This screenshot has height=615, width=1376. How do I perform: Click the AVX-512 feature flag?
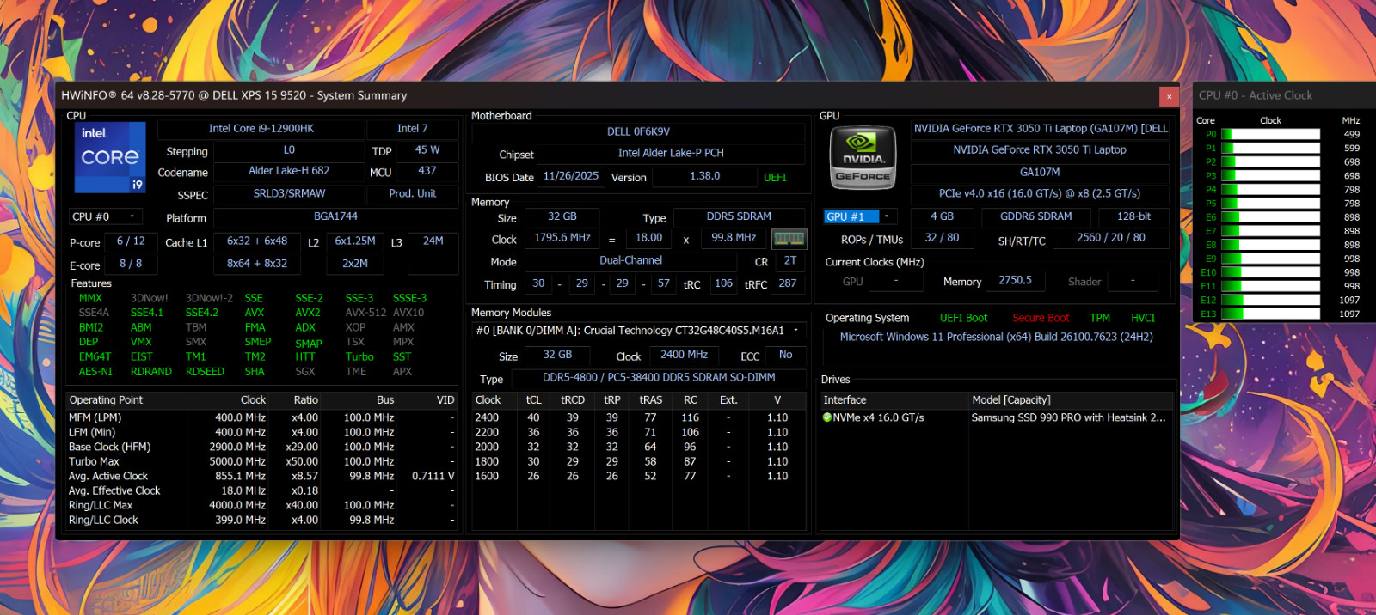tap(366, 313)
